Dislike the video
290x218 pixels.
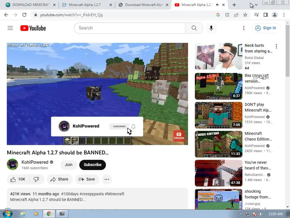pos(37,179)
